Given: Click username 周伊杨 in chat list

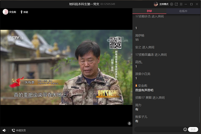Looking at the screenshot, I should (x=140, y=35).
